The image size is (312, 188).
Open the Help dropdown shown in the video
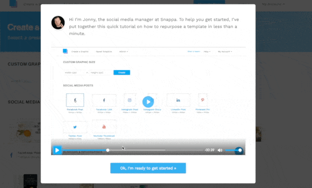pos(207,51)
